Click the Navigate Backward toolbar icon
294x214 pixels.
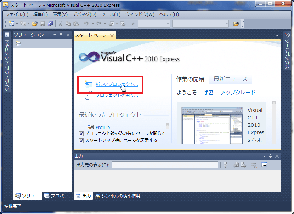click(111, 24)
